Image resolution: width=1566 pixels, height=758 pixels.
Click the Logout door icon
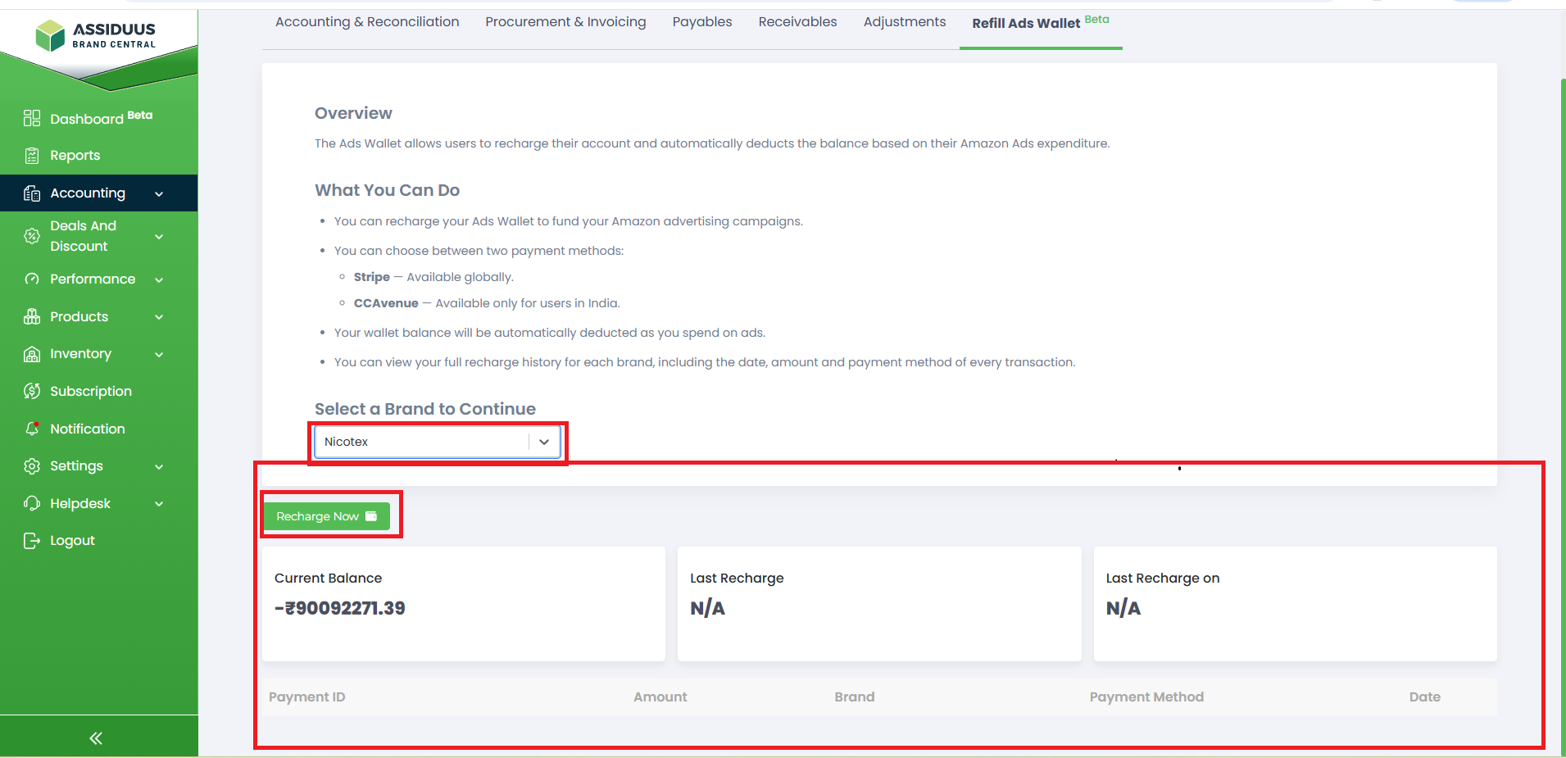click(x=32, y=541)
